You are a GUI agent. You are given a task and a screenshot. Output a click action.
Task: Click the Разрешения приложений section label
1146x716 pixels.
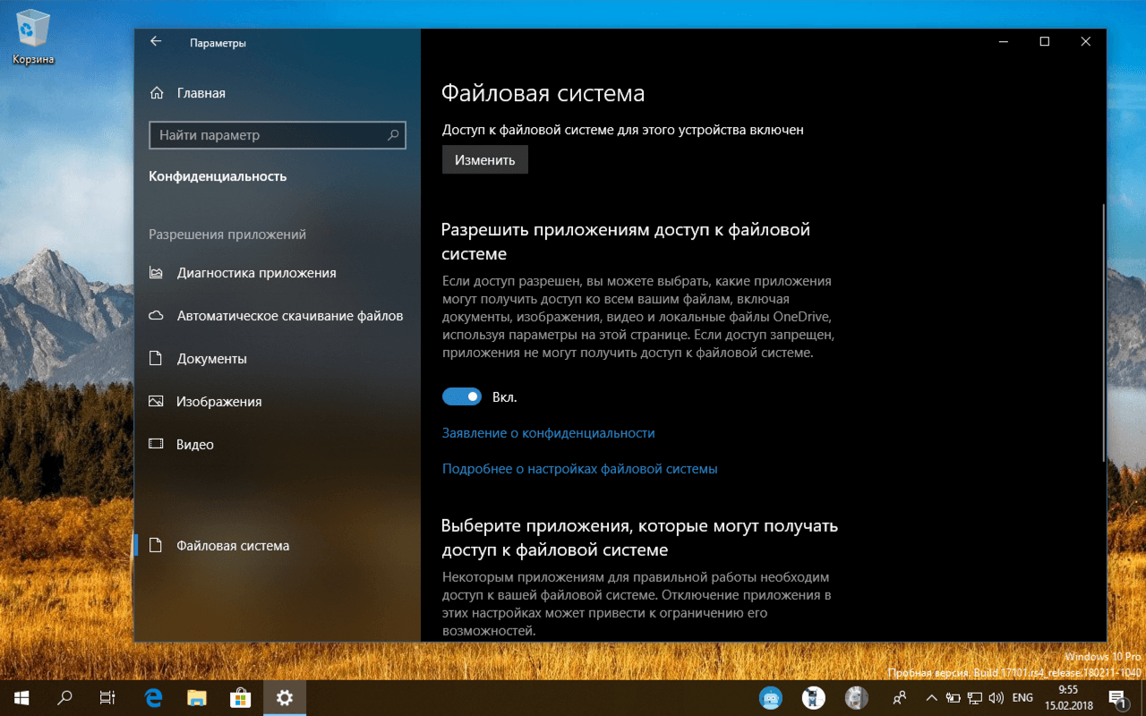(227, 234)
